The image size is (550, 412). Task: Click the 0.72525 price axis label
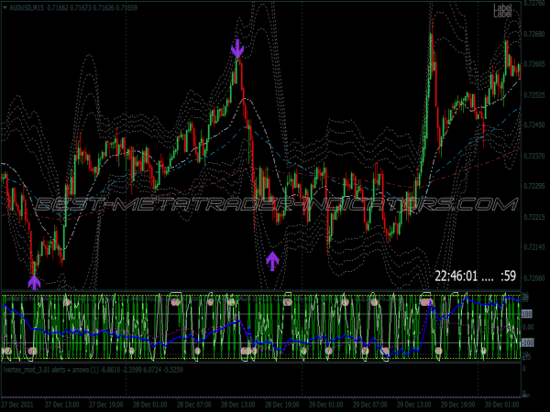[x=534, y=95]
